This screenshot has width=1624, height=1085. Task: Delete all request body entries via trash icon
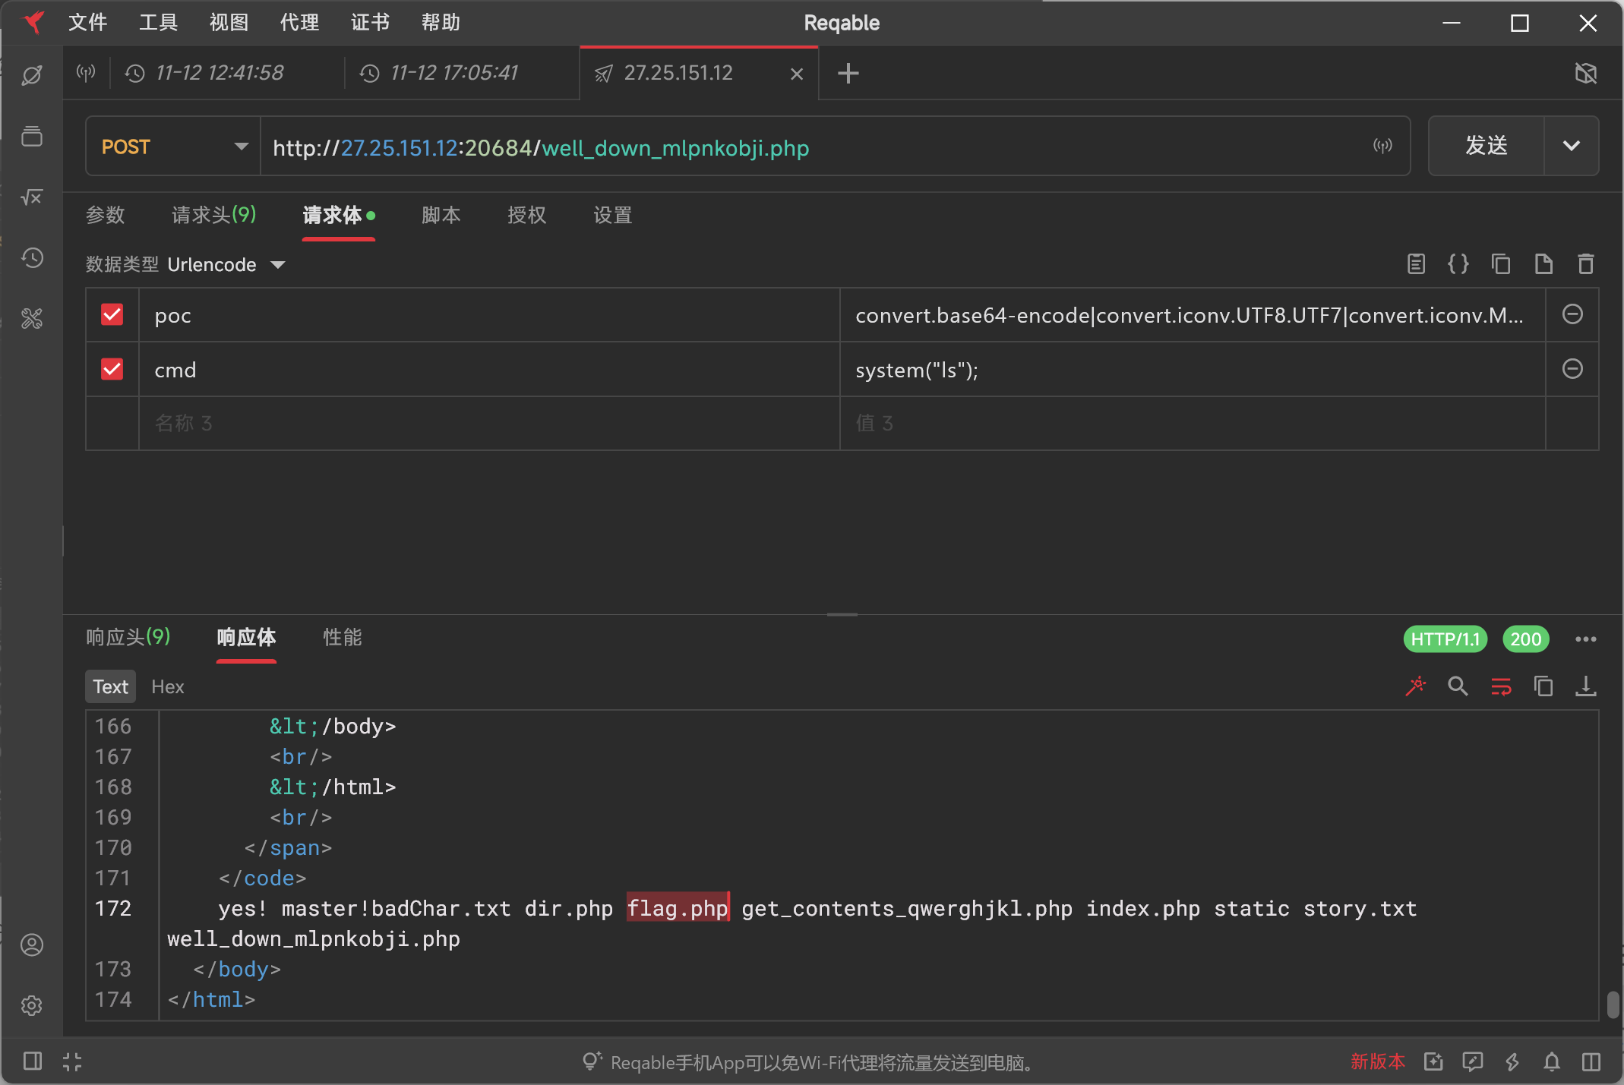point(1586,264)
